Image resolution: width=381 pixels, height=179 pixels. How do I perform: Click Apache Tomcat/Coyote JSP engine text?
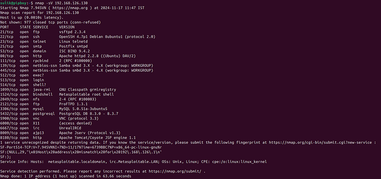[98, 138]
